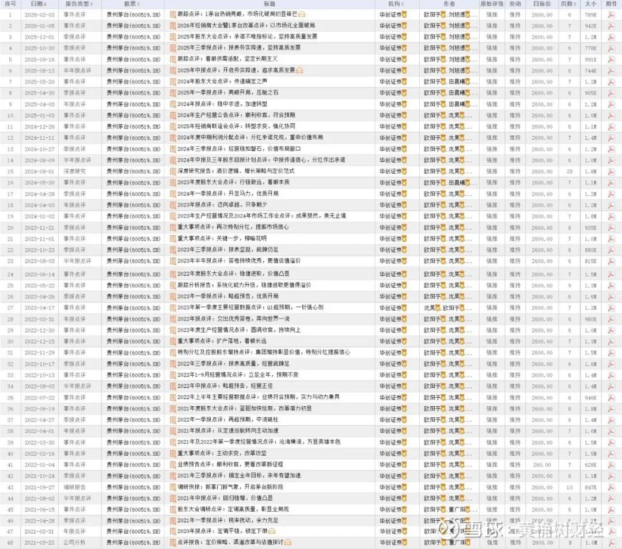Screen dimensions: 622x549
Task: Open report 2022年三季报点评：报表高质量
Action: tap(233, 364)
